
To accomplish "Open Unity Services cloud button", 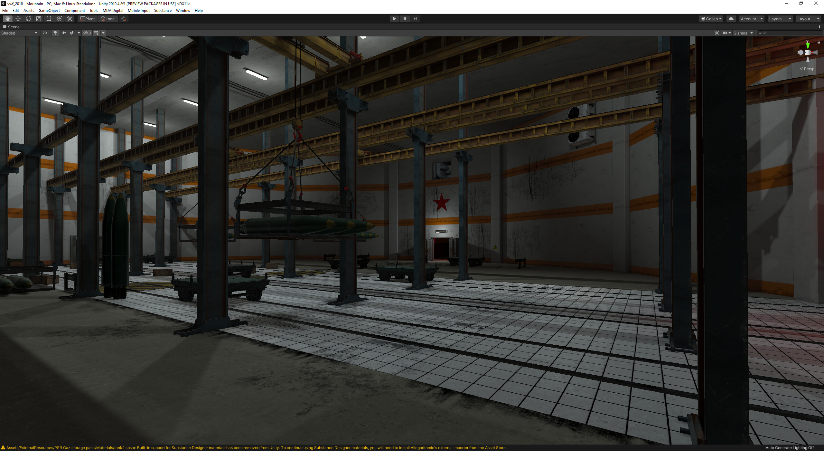I will [731, 19].
